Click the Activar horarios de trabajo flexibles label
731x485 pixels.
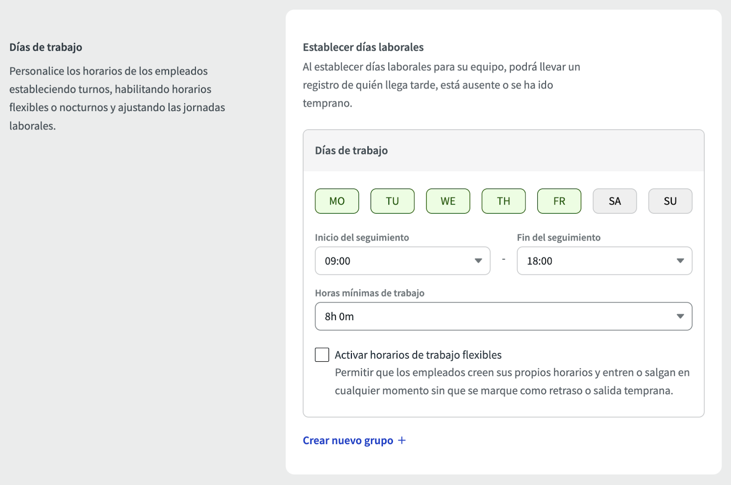click(418, 355)
